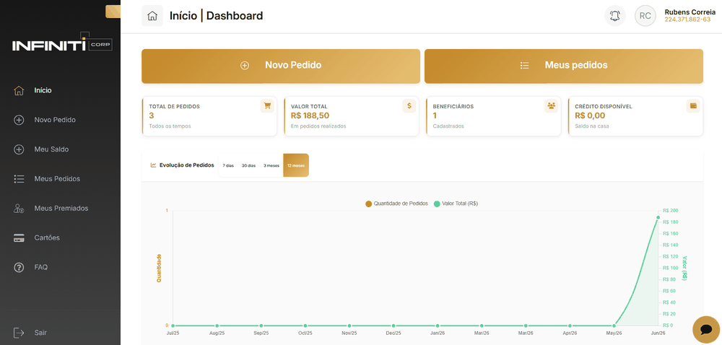The width and height of the screenshot is (722, 345).
Task: Click the Beneficiários card heading
Action: (453, 106)
